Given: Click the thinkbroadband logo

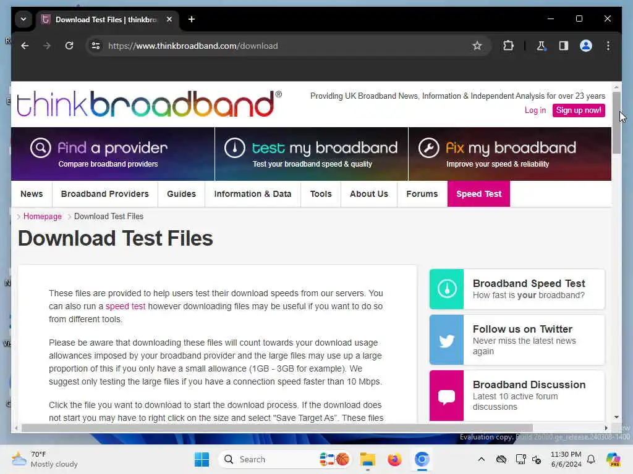Looking at the screenshot, I should [x=149, y=104].
